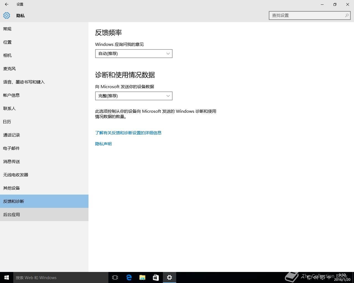The width and height of the screenshot is (354, 283).
Task: Click the 诊断和使用情况数据 heading
Action: click(125, 75)
